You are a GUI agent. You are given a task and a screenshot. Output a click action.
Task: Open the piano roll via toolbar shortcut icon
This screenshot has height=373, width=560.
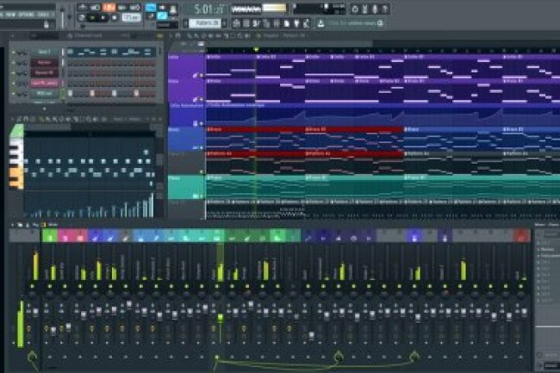click(x=257, y=23)
